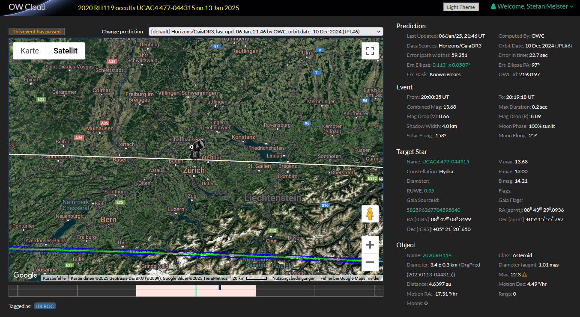Zoom out the map with minus button
This screenshot has height=317, width=580.
click(x=370, y=262)
